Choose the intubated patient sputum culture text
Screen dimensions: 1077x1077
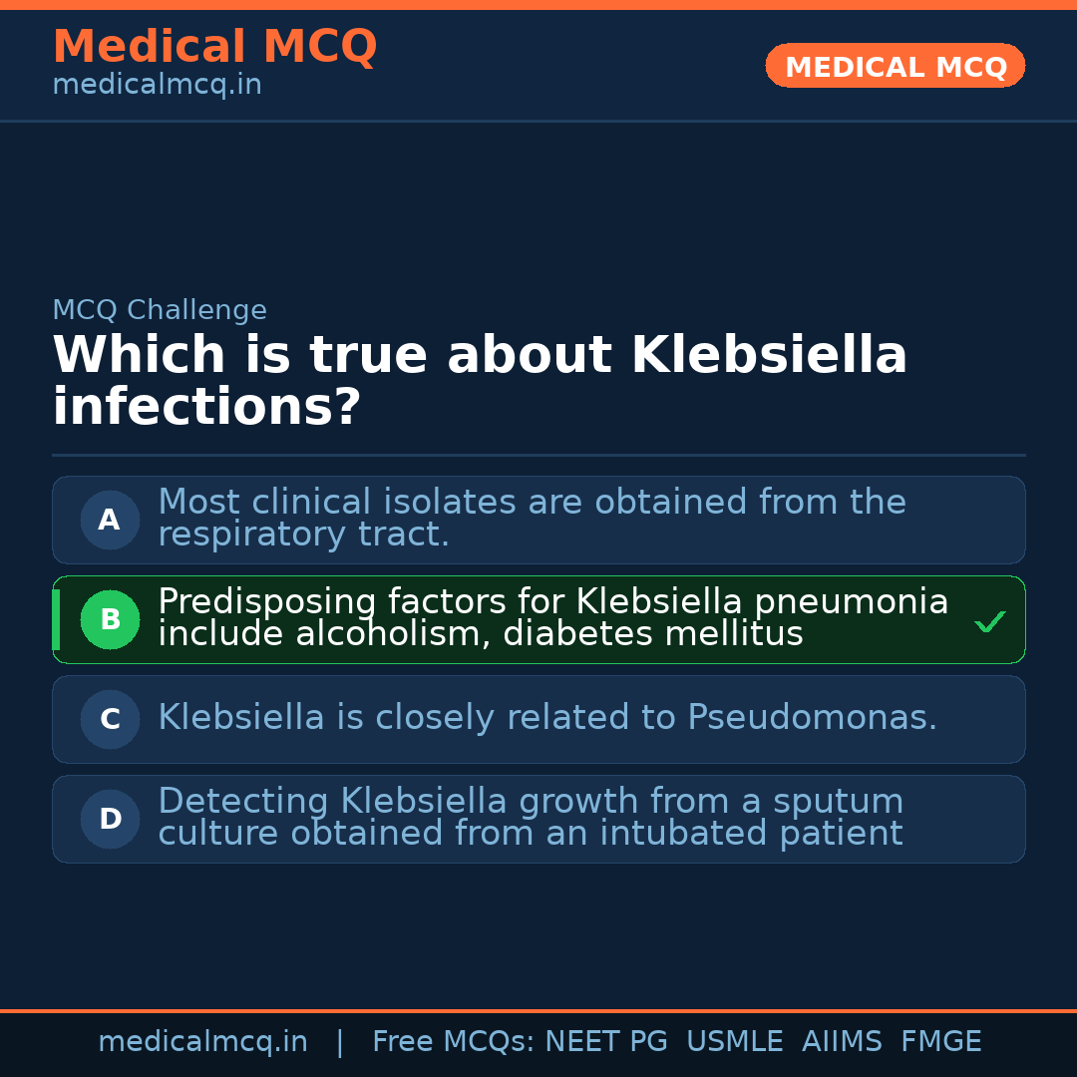point(531,818)
